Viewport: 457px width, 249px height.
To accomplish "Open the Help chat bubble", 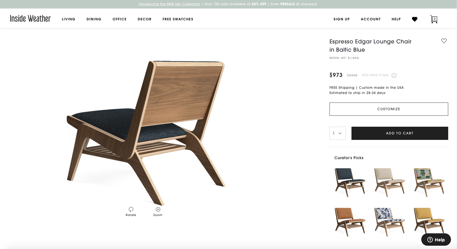I will (x=436, y=240).
